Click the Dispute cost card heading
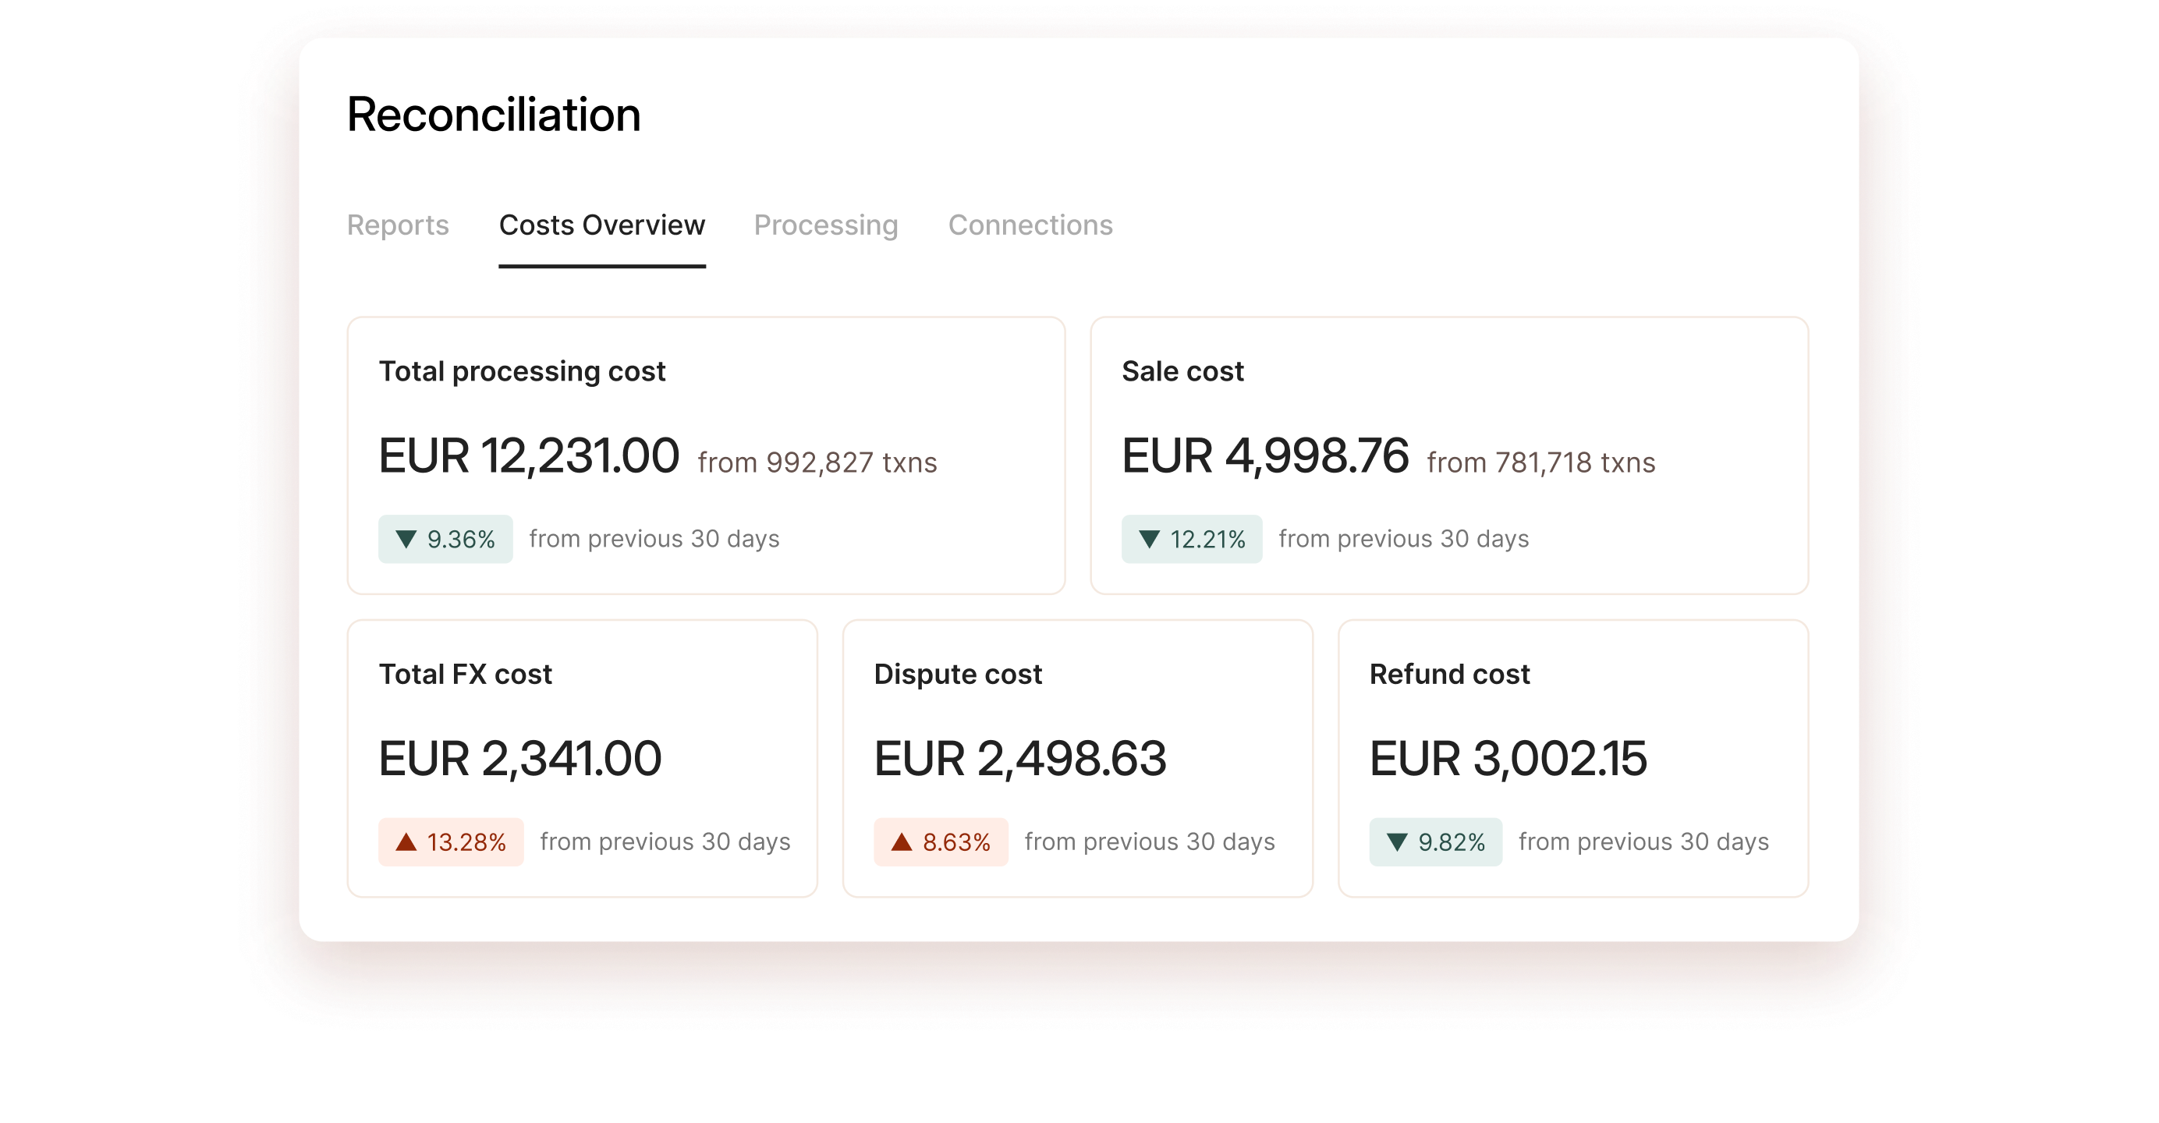The height and width of the screenshot is (1123, 2159). tap(957, 674)
